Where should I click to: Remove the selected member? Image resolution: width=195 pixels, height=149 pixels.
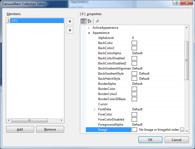[50, 129]
